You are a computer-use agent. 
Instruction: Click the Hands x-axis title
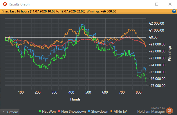click(x=75, y=99)
